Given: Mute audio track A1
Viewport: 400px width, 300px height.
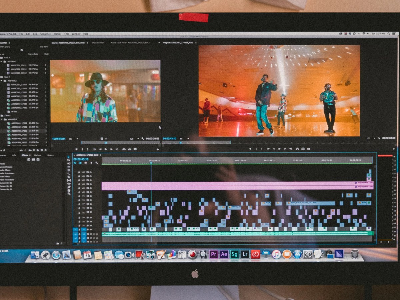Looking at the screenshot, I should (90, 234).
